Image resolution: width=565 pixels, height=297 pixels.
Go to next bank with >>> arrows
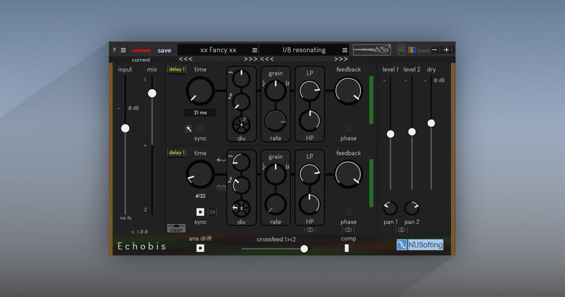click(x=250, y=59)
